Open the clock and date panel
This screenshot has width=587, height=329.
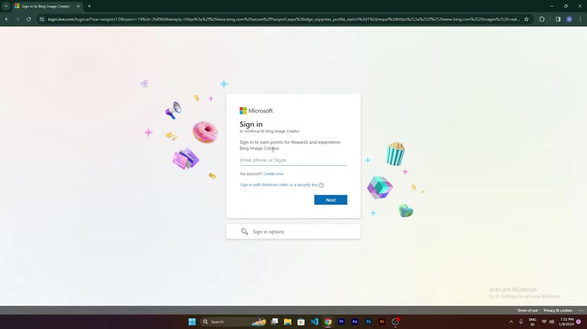pos(566,321)
